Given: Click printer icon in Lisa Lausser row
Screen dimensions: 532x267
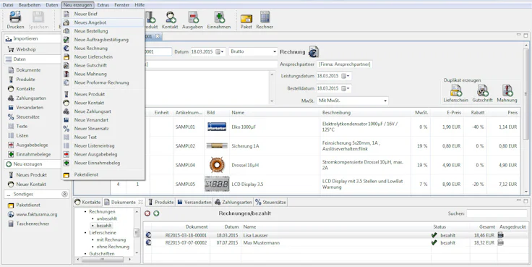Looking at the screenshot, I should 500,234.
